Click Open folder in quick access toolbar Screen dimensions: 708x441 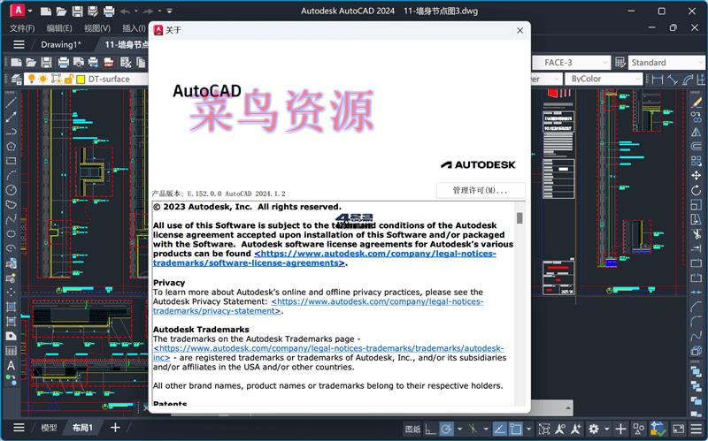click(61, 11)
